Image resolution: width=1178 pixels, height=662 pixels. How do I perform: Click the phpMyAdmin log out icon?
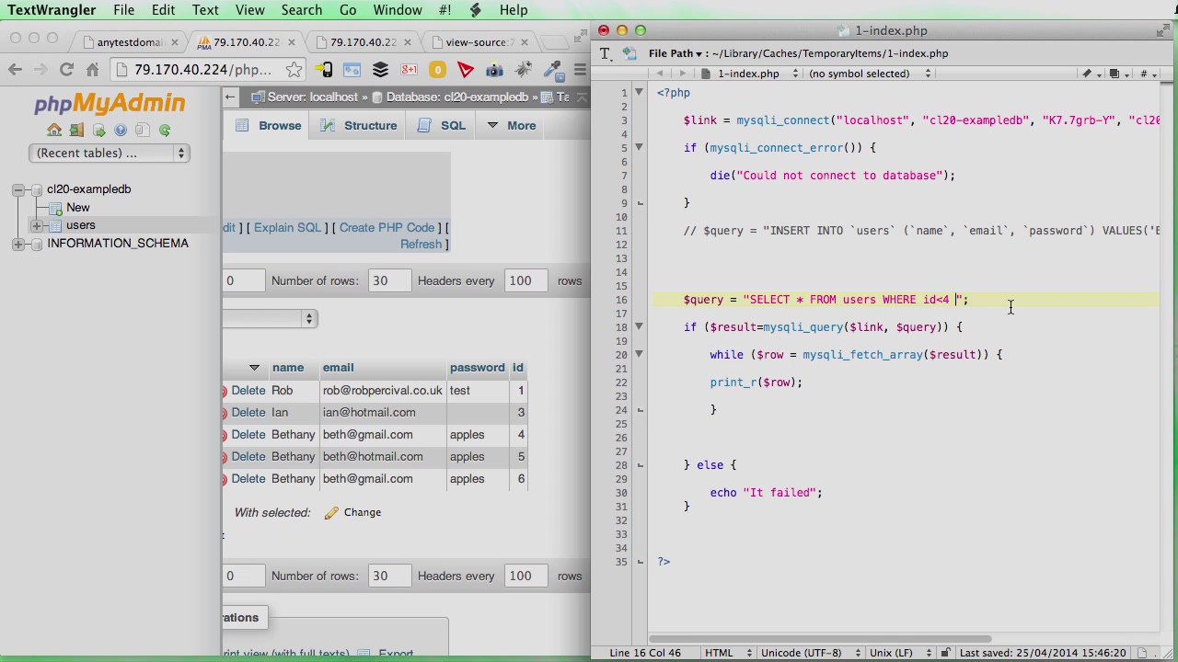(x=76, y=131)
